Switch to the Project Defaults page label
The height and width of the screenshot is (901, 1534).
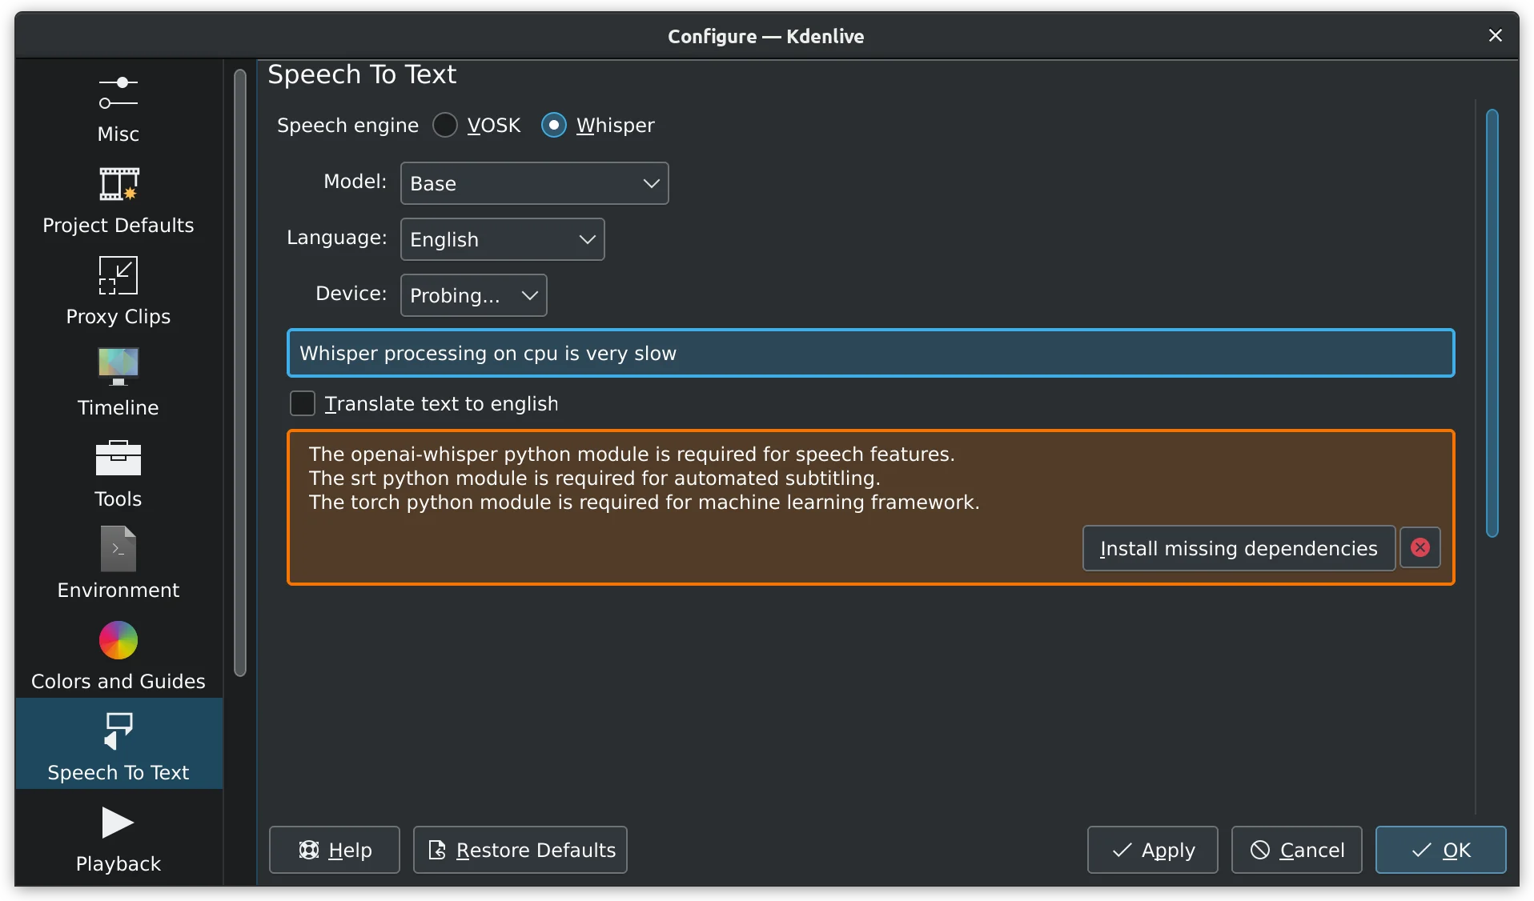pyautogui.click(x=118, y=225)
